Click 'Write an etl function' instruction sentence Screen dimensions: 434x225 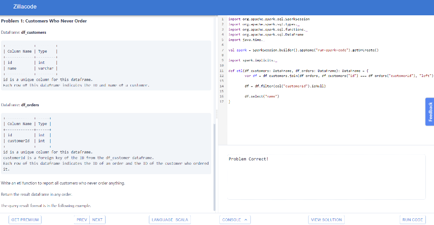(x=63, y=183)
